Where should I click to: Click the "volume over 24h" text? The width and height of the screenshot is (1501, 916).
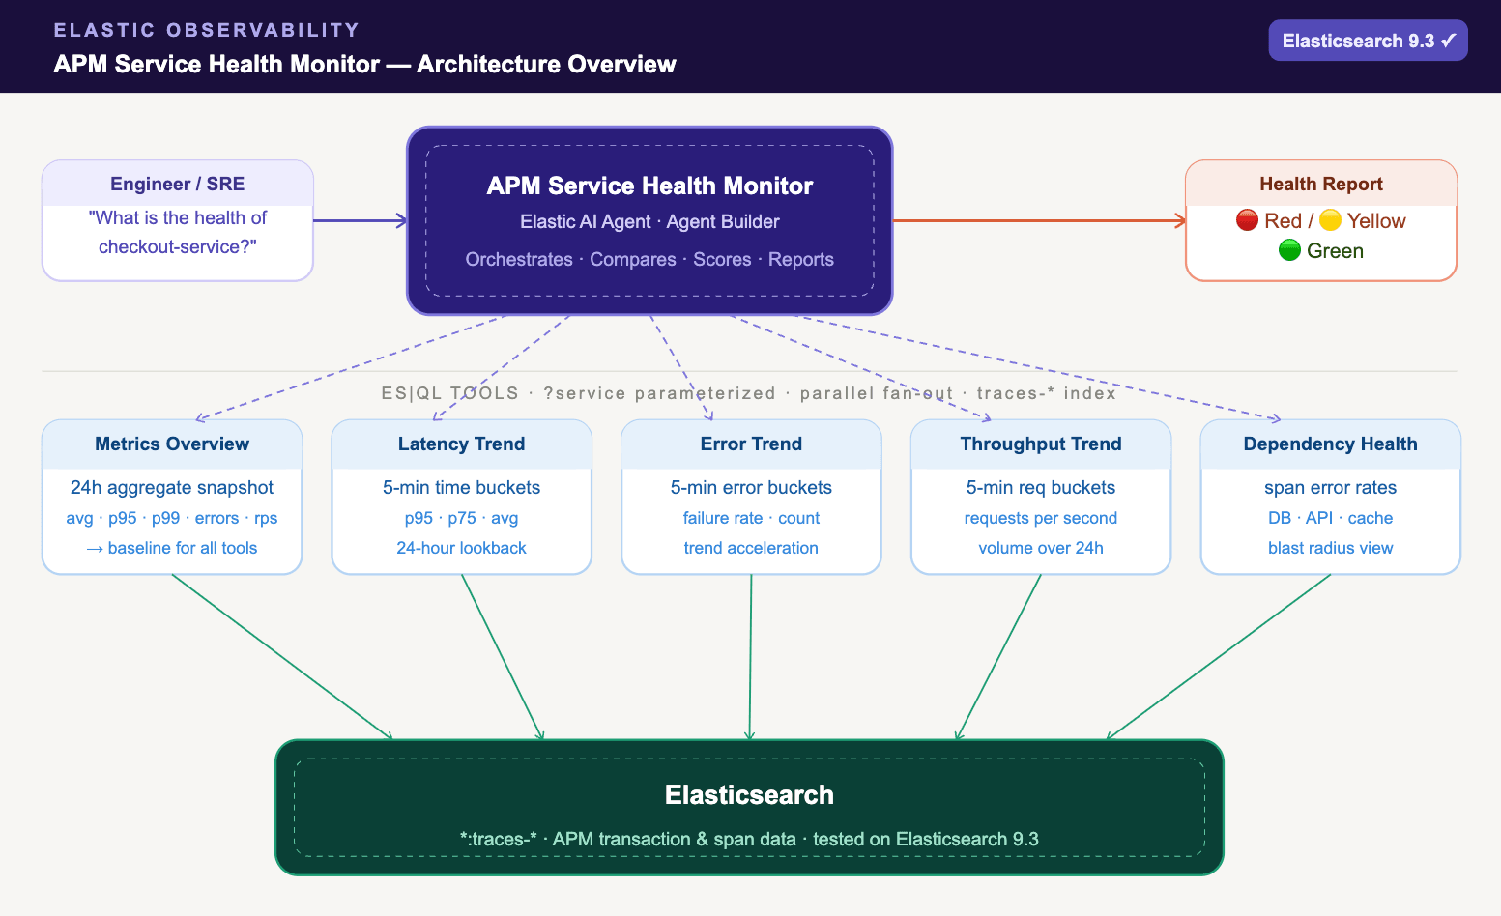pos(1041,548)
